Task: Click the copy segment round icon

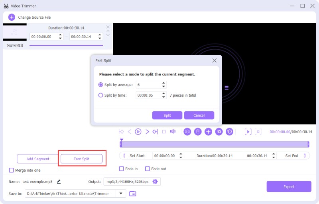Action: (x=219, y=132)
